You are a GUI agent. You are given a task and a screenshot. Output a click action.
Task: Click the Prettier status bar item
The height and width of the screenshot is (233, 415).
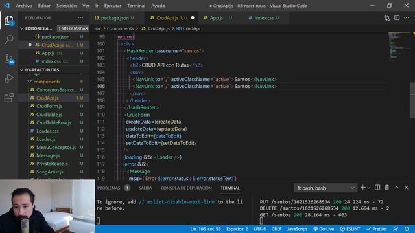tap(377, 229)
